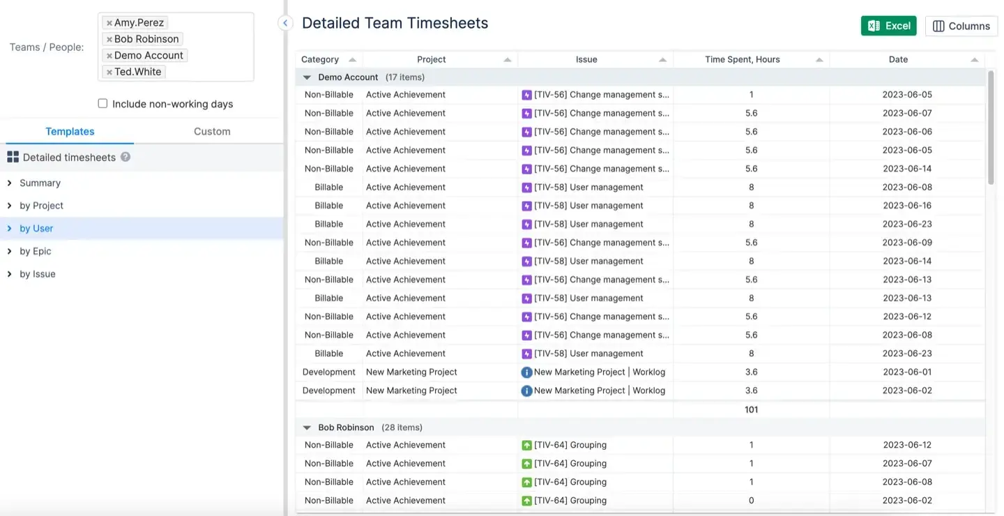Click the issue type icon for TIV-56
This screenshot has width=1004, height=516.
click(x=526, y=94)
